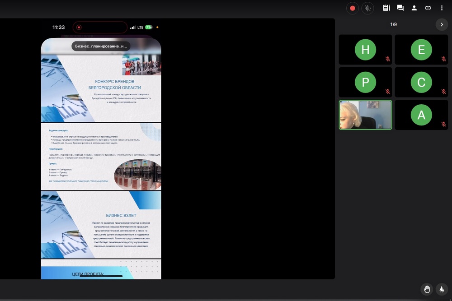Copy the meeting invite link icon
The image size is (452, 301).
pyautogui.click(x=428, y=8)
